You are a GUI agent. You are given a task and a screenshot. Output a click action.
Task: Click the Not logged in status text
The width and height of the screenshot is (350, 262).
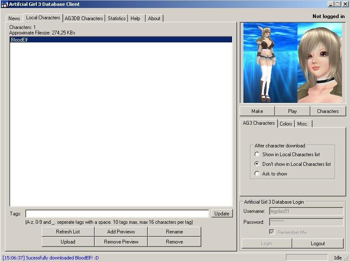click(329, 16)
